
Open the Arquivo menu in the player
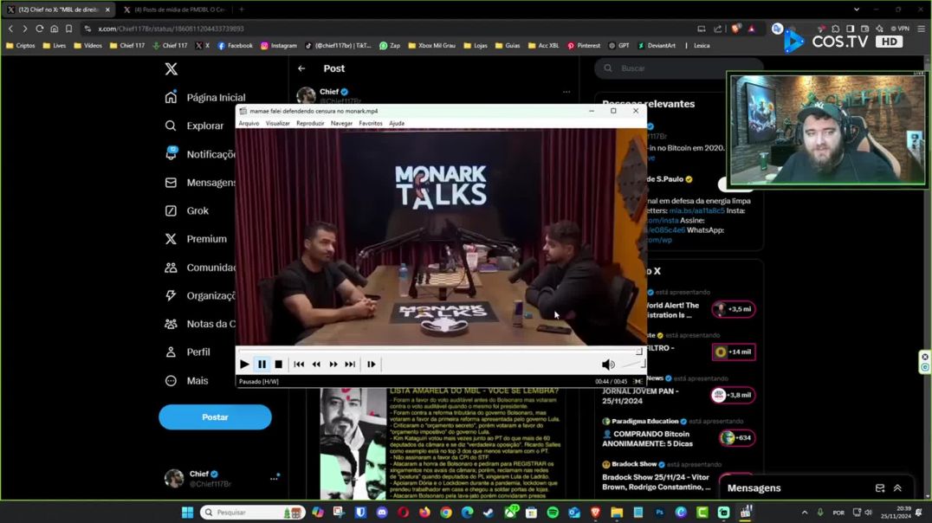[x=249, y=123]
